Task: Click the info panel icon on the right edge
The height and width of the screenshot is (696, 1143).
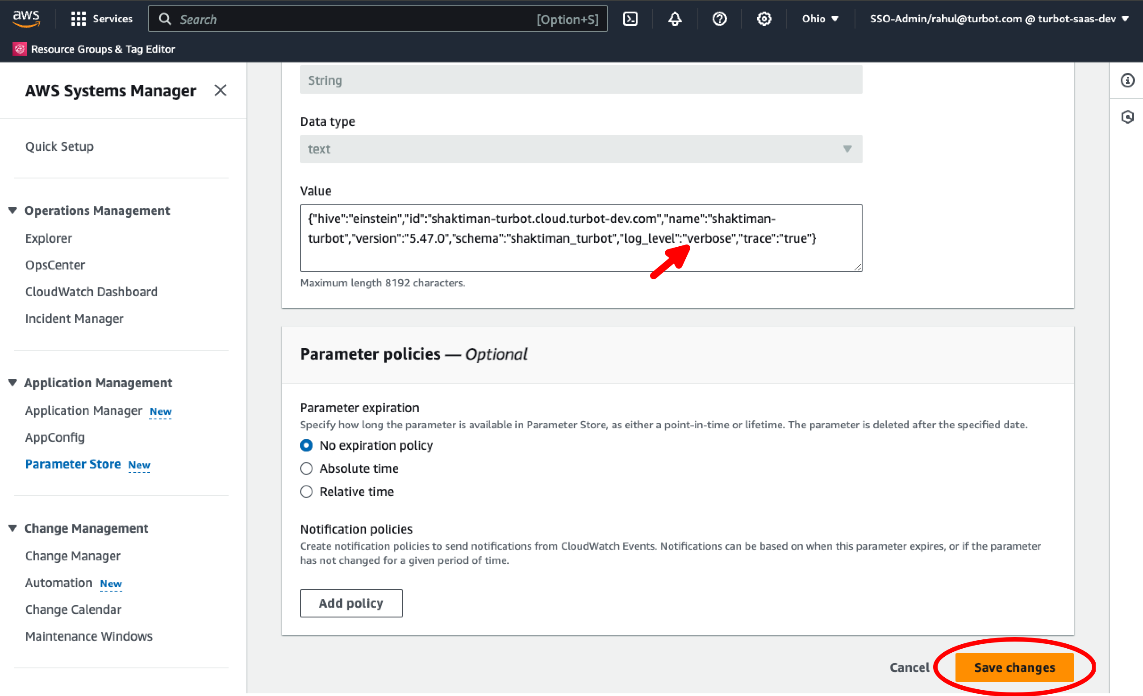Action: point(1128,80)
